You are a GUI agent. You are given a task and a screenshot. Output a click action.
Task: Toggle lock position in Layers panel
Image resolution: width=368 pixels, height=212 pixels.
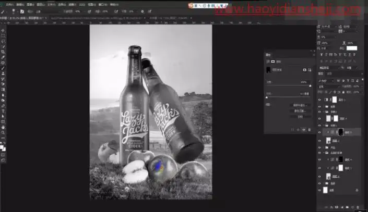pyautogui.click(x=335, y=92)
